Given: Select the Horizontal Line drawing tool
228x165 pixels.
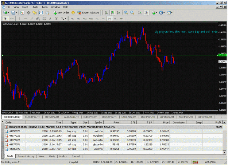Looking at the screenshot, I should pos(26,19).
